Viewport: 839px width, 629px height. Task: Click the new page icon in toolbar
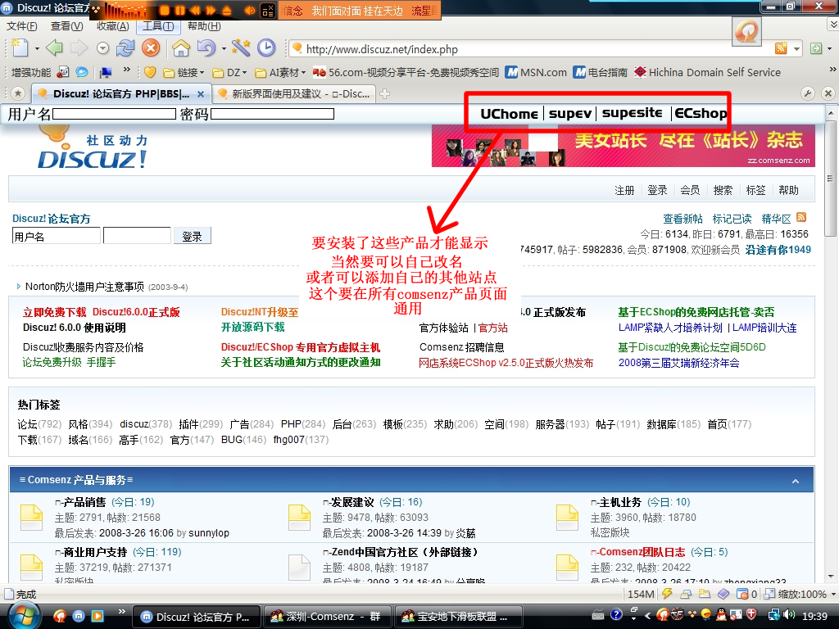click(20, 48)
